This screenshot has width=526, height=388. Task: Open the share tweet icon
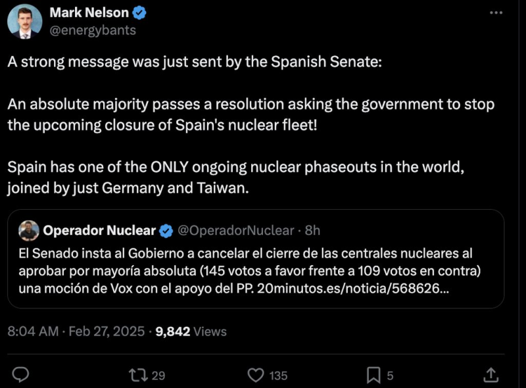coord(490,375)
